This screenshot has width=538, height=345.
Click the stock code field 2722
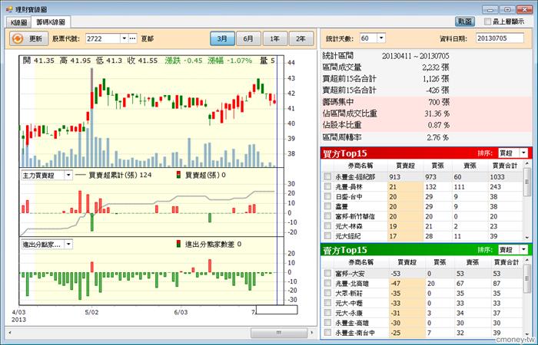pos(102,38)
